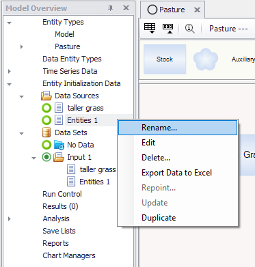
Task: Choose Rename... from context menu
Action: [178, 128]
